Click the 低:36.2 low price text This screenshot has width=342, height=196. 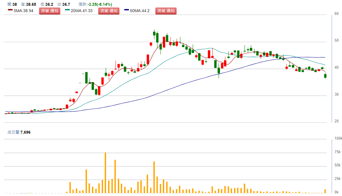click(47, 4)
